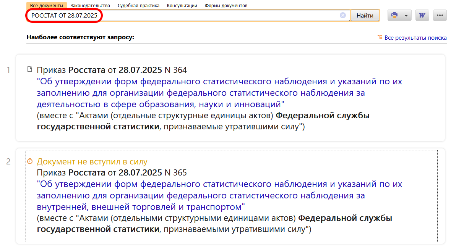Click the result number 2 label
The width and height of the screenshot is (451, 248).
[8, 162]
